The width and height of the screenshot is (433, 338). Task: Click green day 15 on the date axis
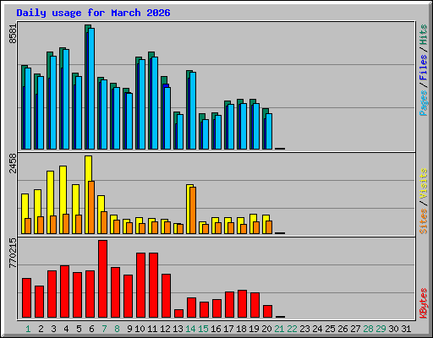pos(203,329)
